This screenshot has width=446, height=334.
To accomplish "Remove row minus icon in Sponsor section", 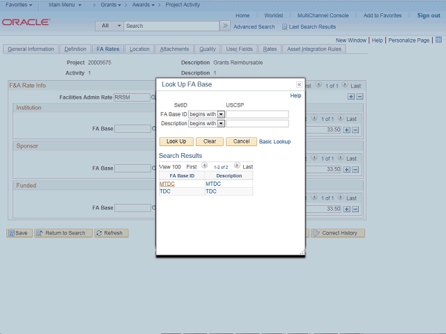I will (x=355, y=170).
